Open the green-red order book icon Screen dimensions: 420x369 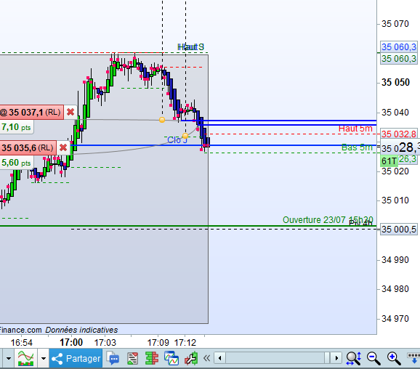tap(152, 359)
